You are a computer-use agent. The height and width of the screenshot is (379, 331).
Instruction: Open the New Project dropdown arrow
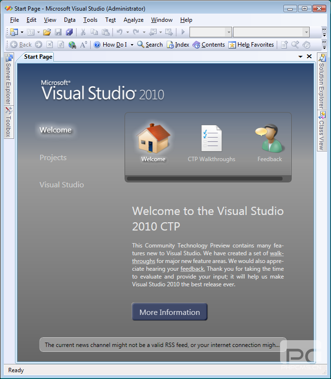[22, 32]
